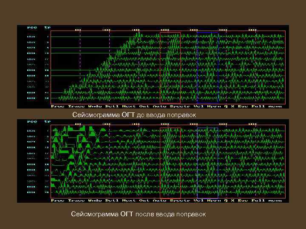Click the 'tr' column header in the 'после ввода поправок' panel
This screenshot has width=306, height=229.
47,122
